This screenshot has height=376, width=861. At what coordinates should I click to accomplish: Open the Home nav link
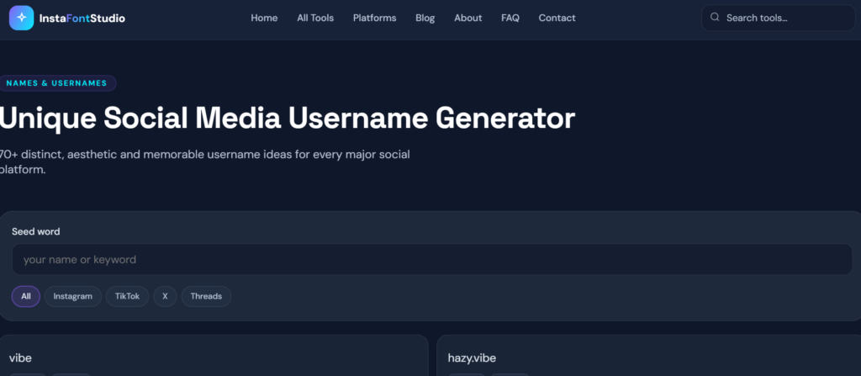pyautogui.click(x=264, y=19)
